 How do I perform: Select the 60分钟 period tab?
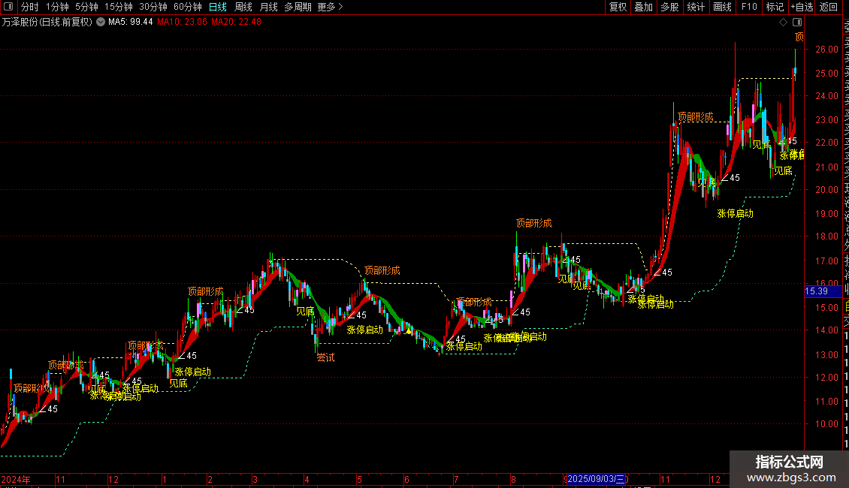click(x=188, y=7)
